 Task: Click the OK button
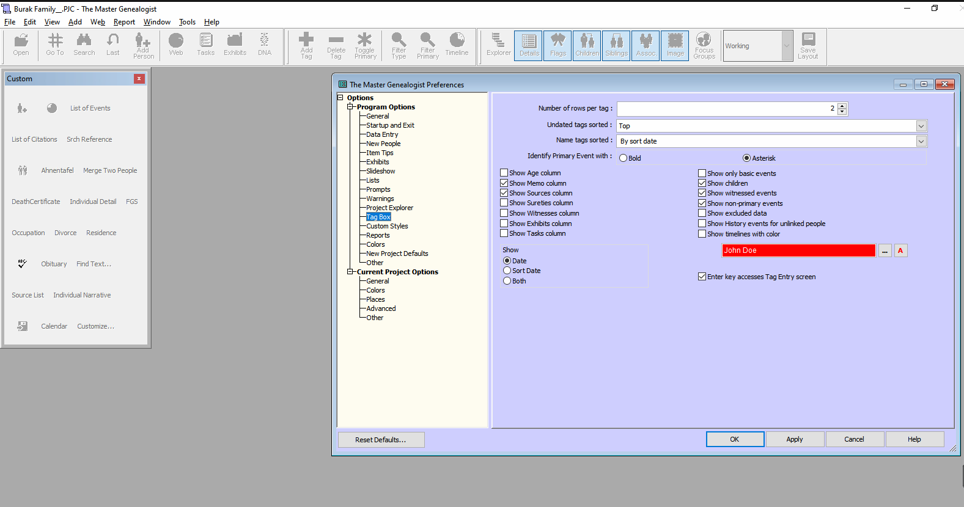(735, 439)
